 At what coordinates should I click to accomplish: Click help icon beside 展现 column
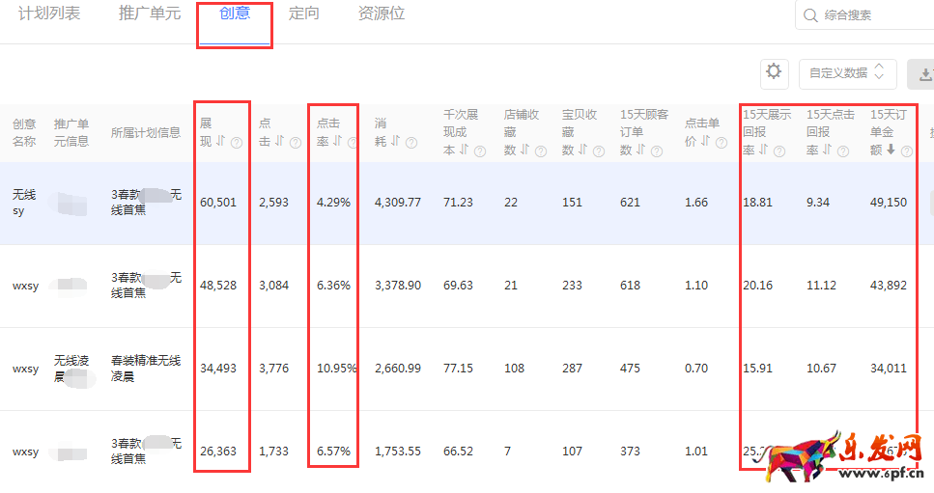(236, 142)
